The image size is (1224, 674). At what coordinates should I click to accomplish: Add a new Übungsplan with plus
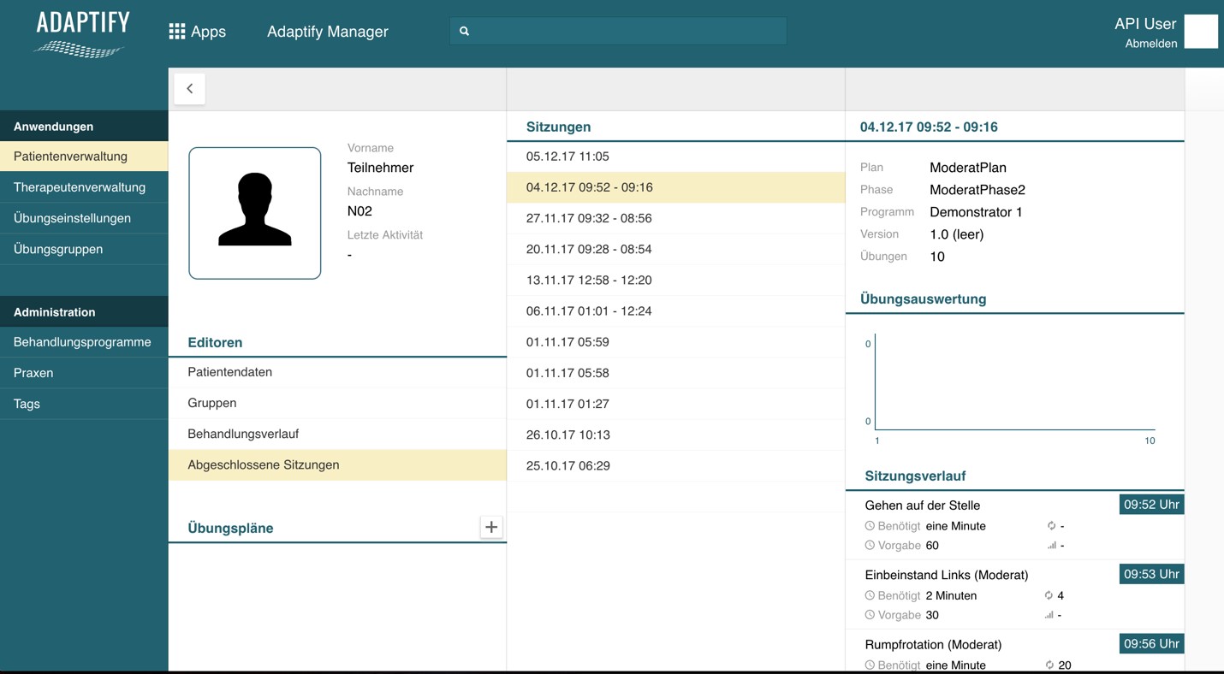pyautogui.click(x=491, y=527)
